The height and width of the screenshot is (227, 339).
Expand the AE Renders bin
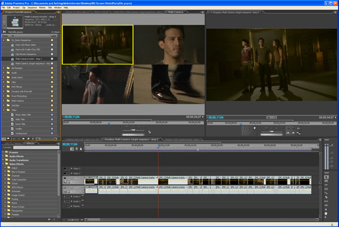click(4, 68)
